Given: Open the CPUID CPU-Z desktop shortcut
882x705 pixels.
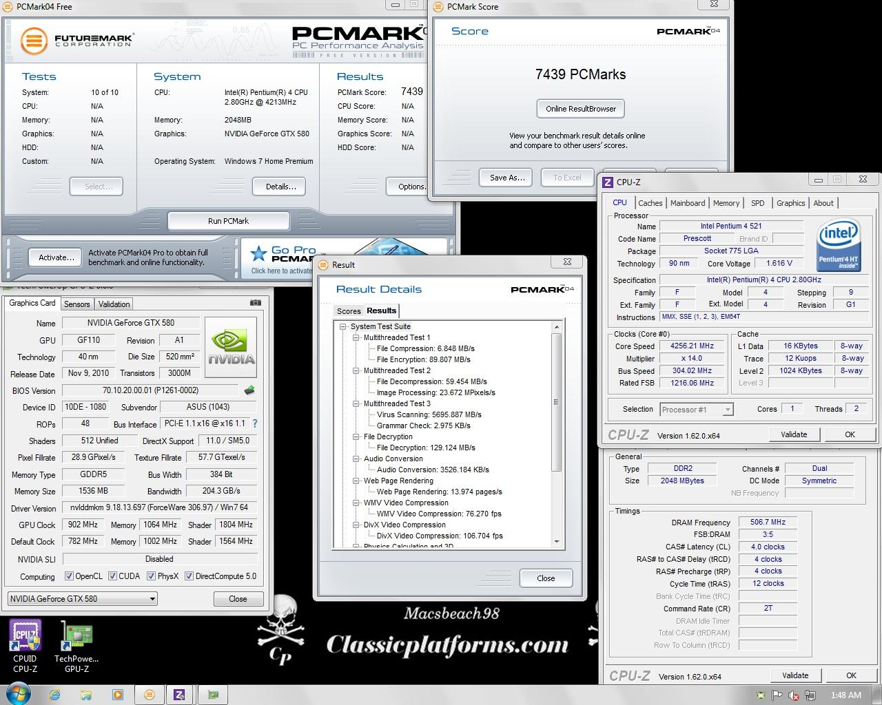Looking at the screenshot, I should pos(25,646).
